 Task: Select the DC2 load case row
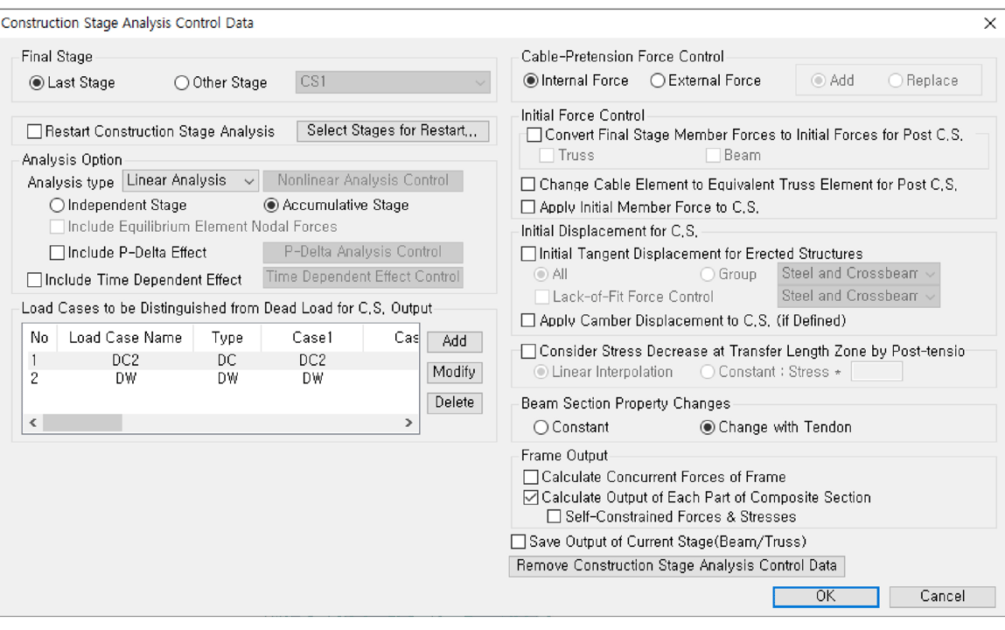point(131,361)
